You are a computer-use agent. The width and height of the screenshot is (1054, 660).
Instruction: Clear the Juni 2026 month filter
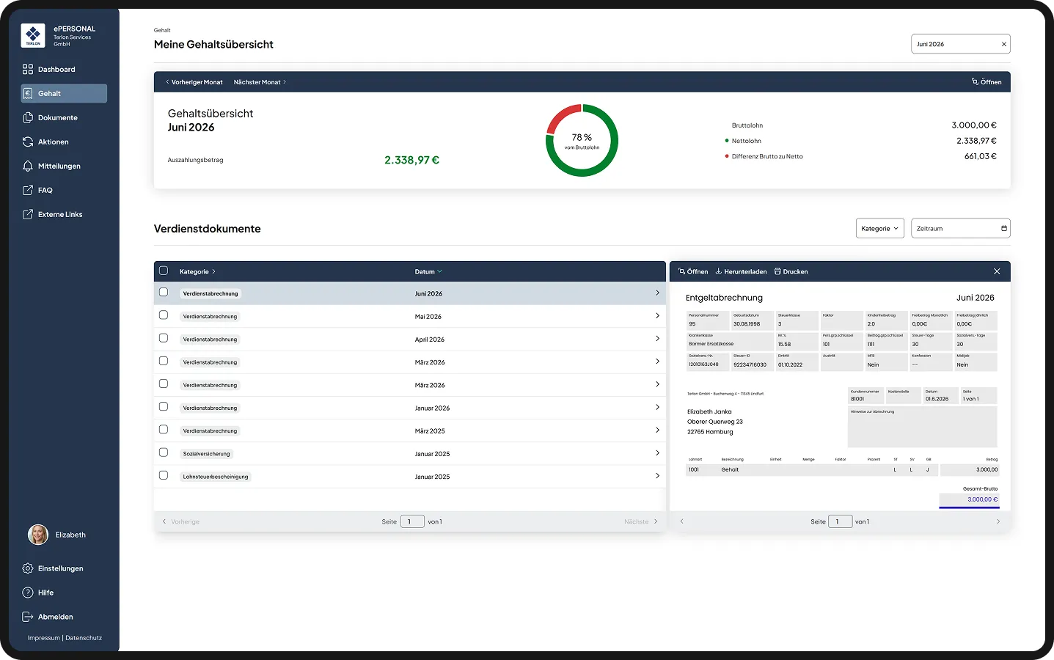(x=1004, y=44)
